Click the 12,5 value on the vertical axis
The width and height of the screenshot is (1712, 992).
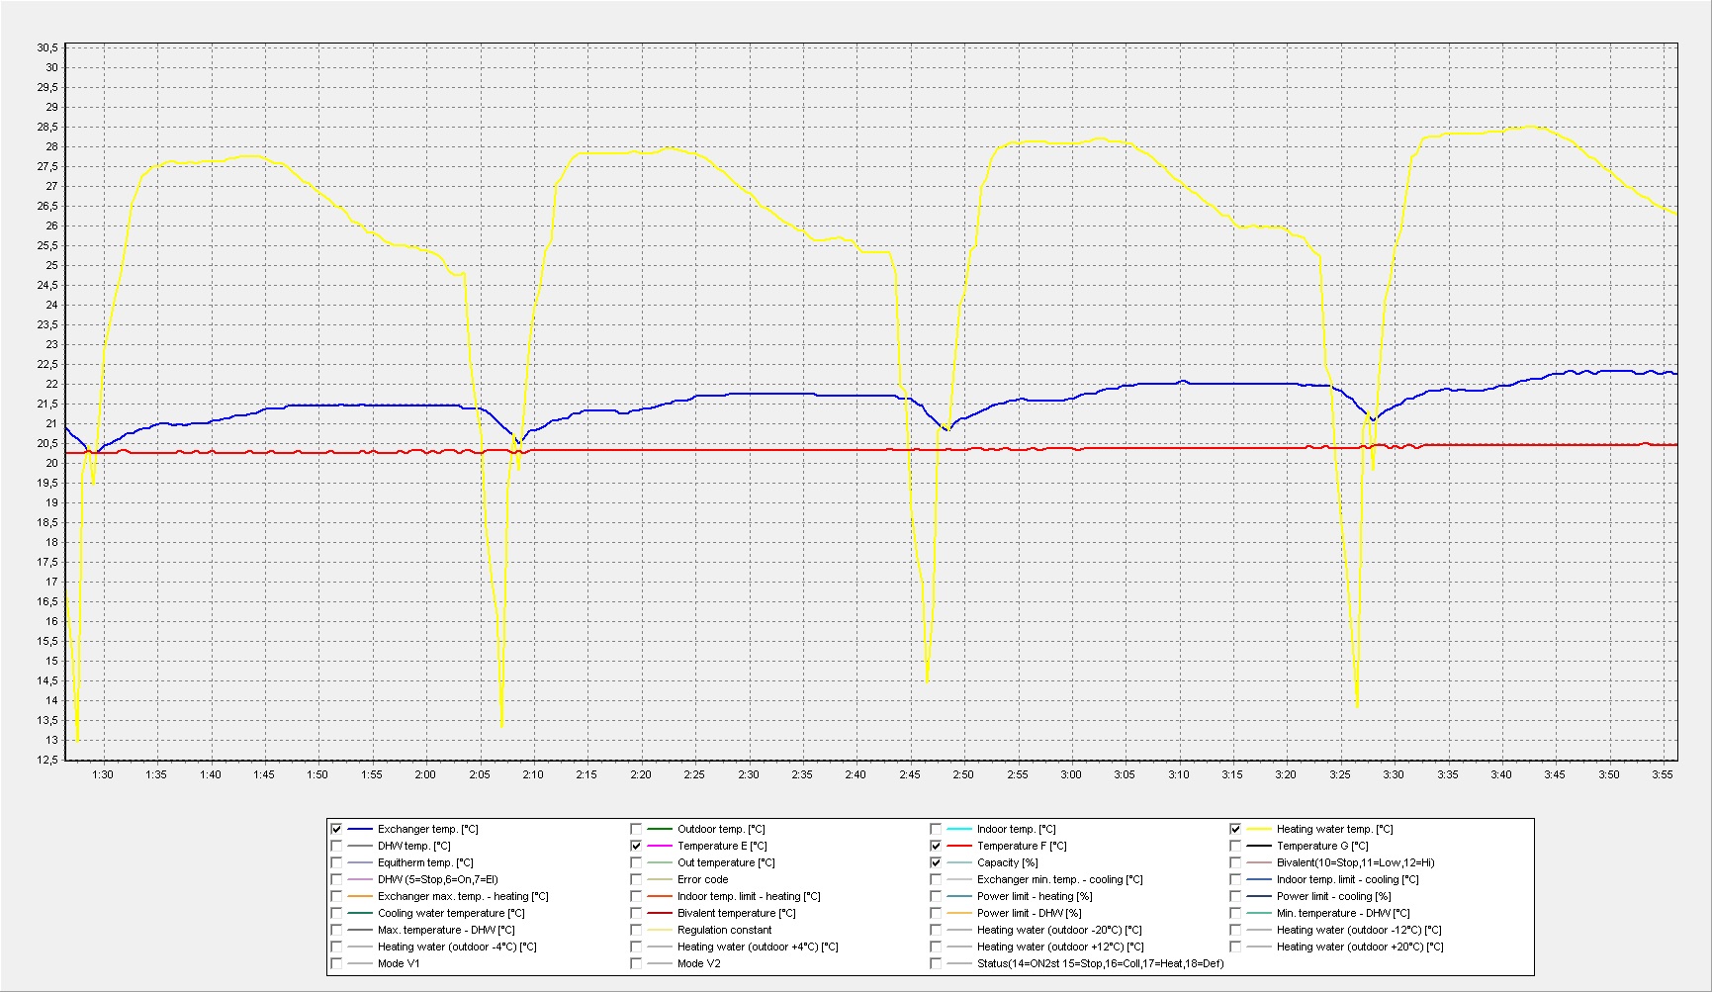tap(47, 760)
